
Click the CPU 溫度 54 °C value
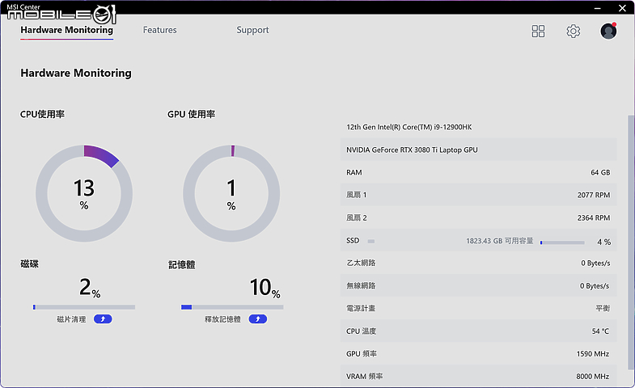[x=600, y=331]
